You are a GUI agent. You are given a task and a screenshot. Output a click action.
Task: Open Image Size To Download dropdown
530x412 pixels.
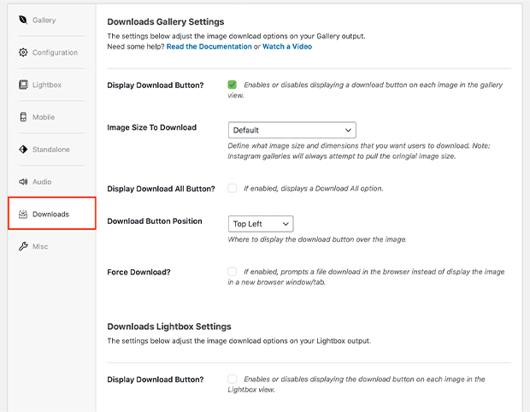(x=291, y=130)
